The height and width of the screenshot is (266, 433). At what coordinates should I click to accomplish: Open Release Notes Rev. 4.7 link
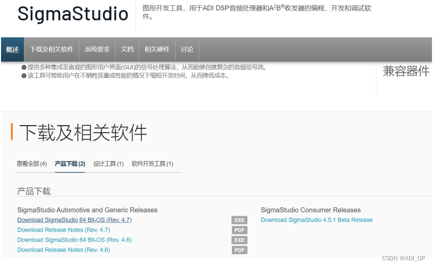[64, 230]
